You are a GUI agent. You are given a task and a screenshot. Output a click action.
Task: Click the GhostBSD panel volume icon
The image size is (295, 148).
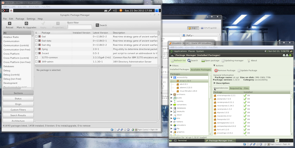pyautogui.click(x=266, y=51)
